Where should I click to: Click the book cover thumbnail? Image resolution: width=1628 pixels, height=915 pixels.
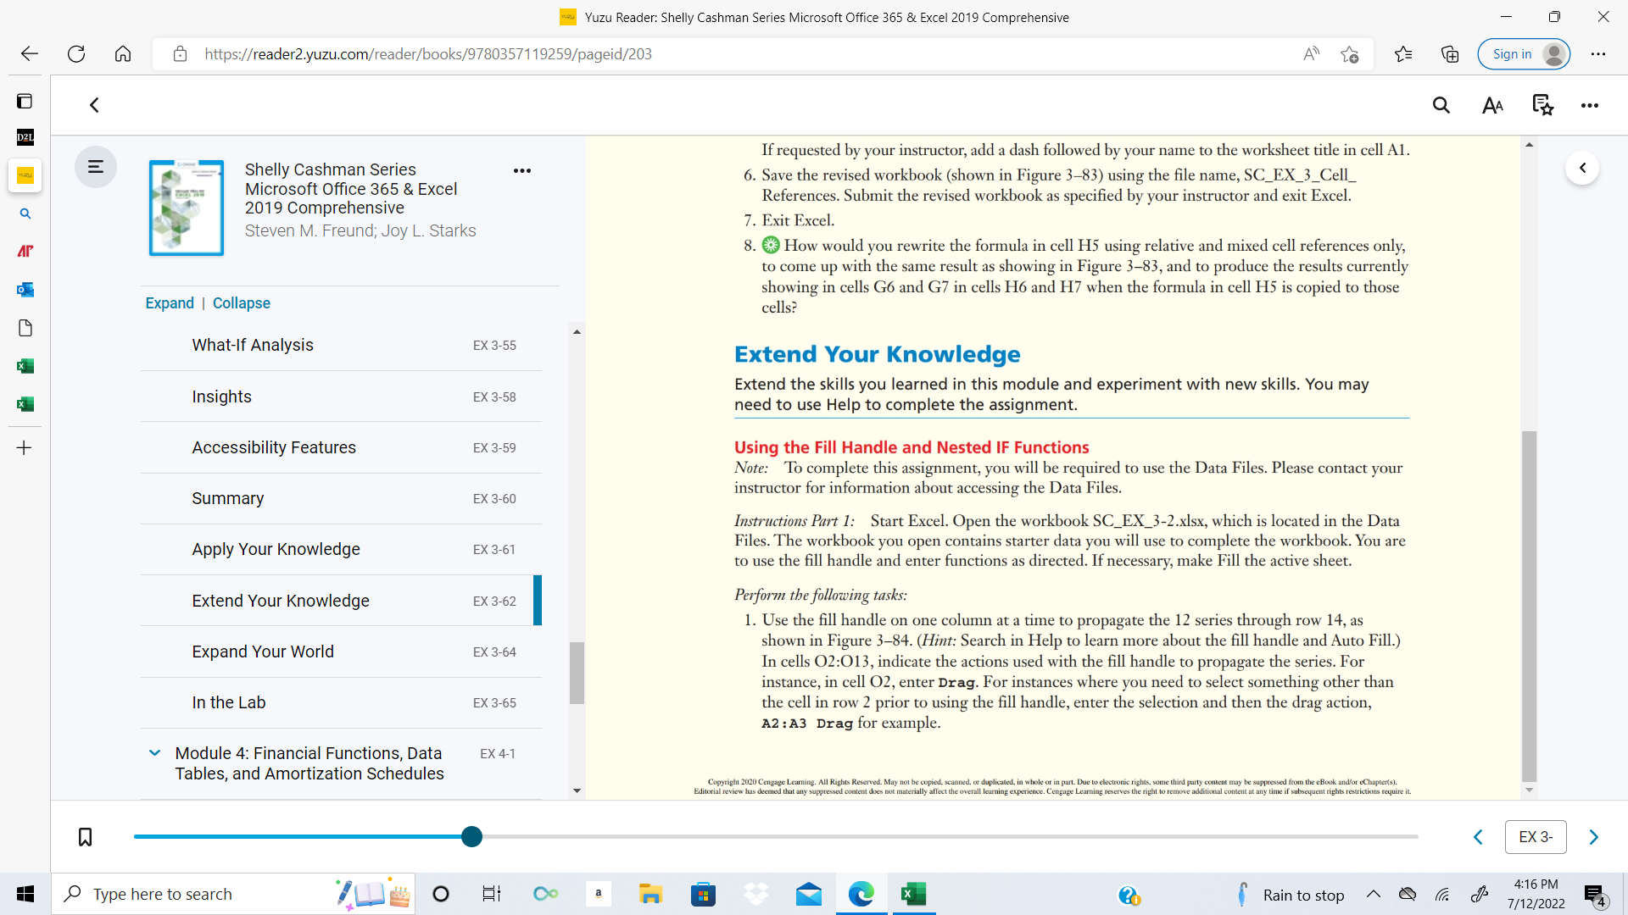pyautogui.click(x=187, y=208)
